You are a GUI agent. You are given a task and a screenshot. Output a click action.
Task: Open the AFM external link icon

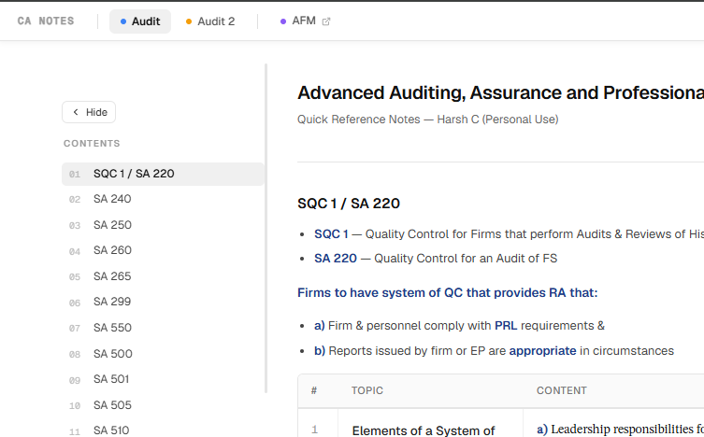(326, 21)
